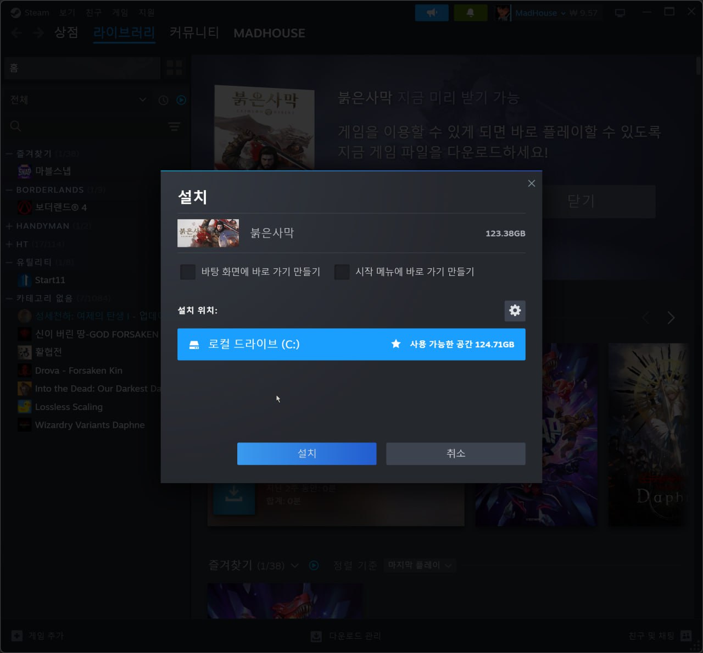Click the recent activity clock icon

[x=163, y=100]
